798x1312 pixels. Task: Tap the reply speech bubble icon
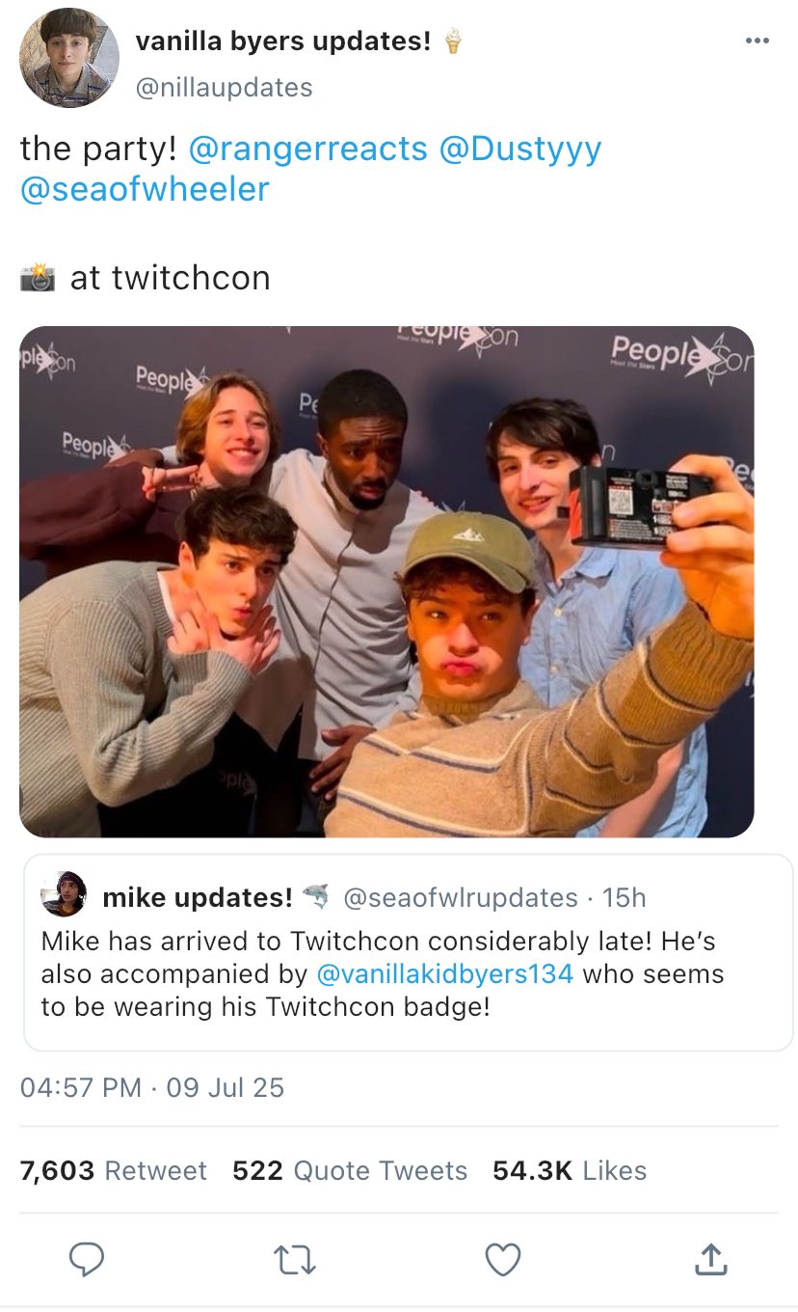[x=88, y=1259]
